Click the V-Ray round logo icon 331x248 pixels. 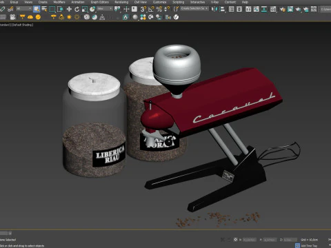tap(176, 17)
